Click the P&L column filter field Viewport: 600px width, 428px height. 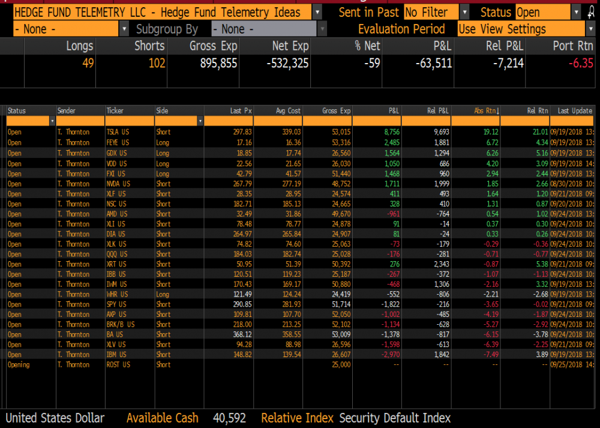tap(376, 121)
